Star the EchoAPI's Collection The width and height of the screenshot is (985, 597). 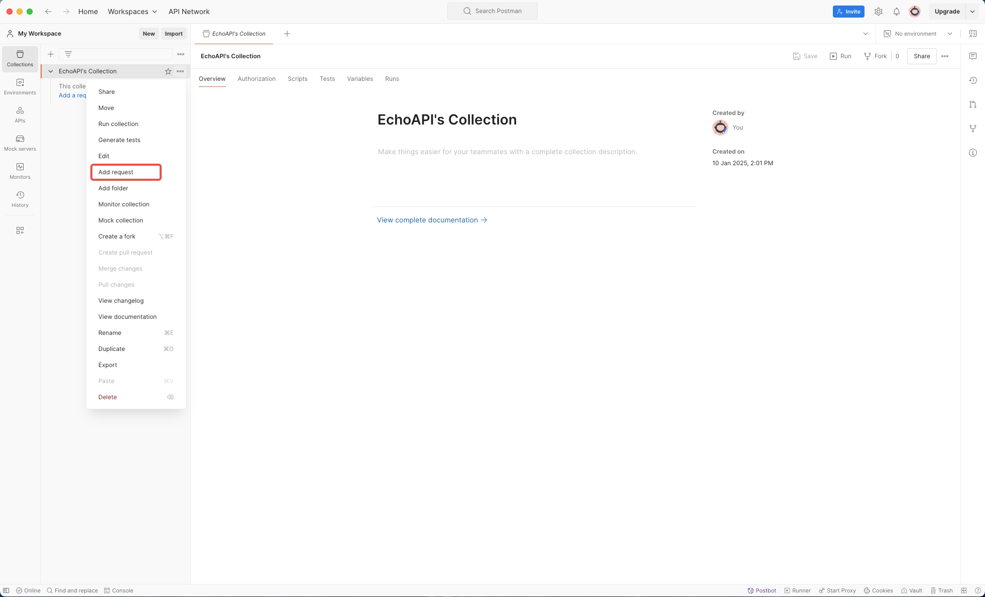click(168, 71)
